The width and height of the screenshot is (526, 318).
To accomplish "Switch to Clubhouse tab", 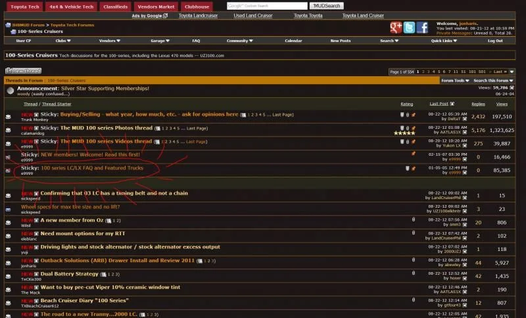I will 197,7.
